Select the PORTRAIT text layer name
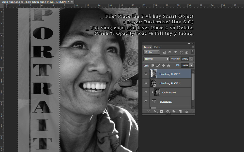Screen dimensions: 244x152 pyautogui.click(x=166, y=102)
